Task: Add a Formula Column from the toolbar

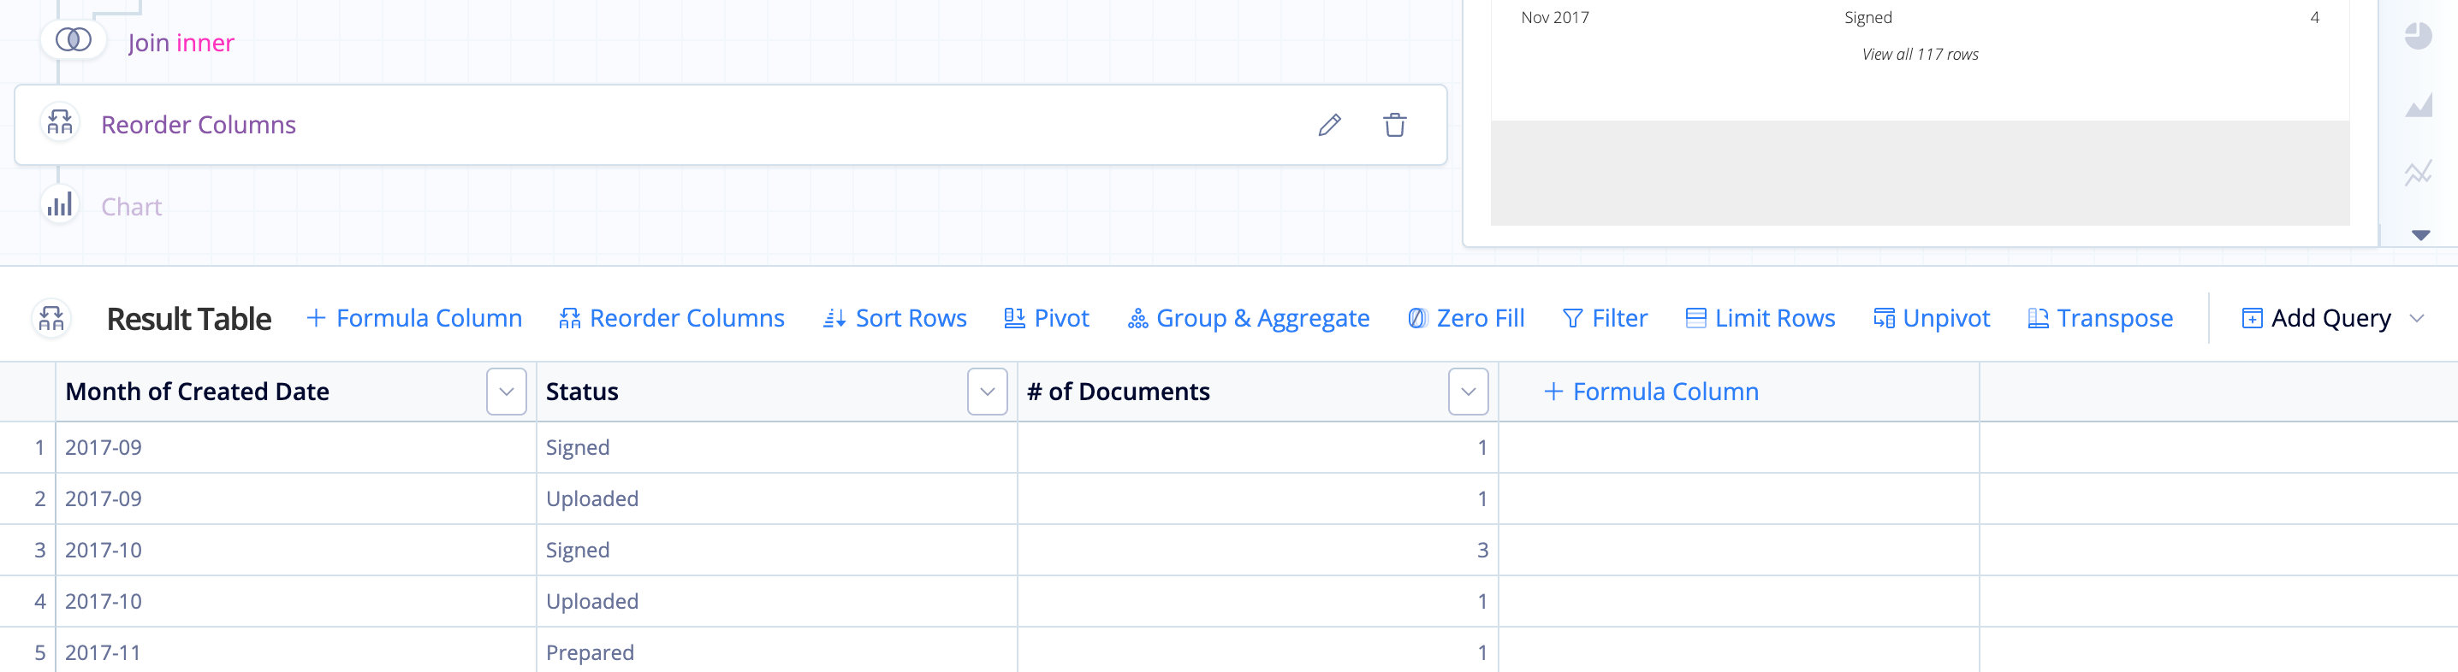Action: pyautogui.click(x=414, y=318)
